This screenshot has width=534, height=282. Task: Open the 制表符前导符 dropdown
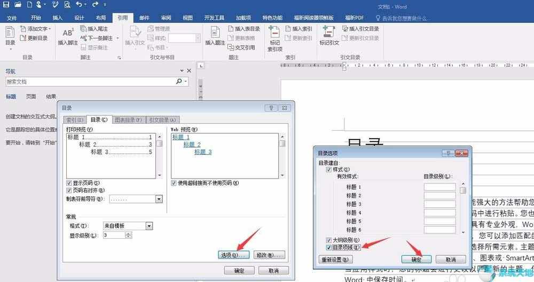click(159, 199)
